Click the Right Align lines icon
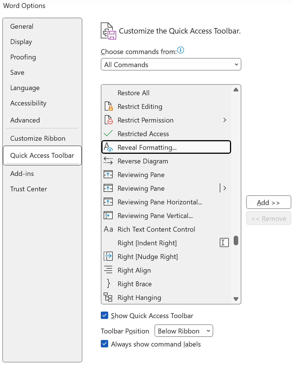The image size is (293, 365). click(108, 269)
